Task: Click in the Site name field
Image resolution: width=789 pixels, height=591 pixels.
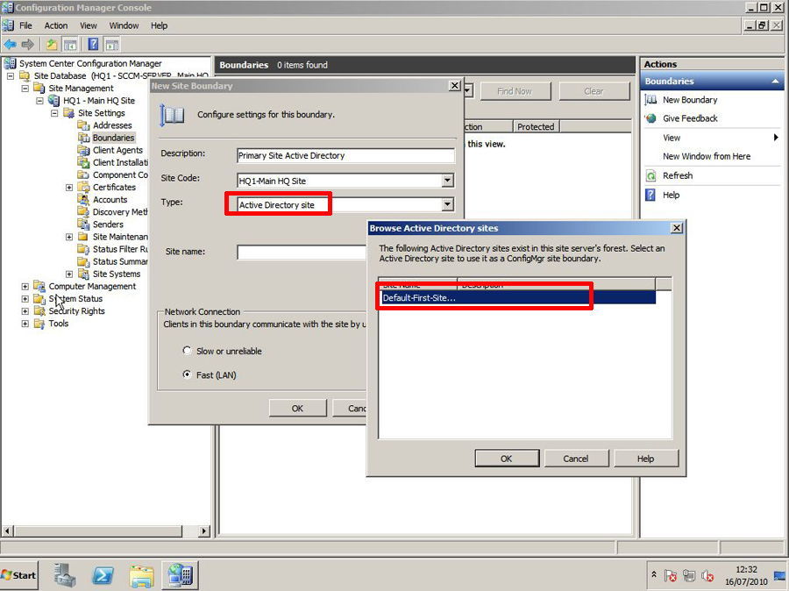Action: (x=302, y=253)
